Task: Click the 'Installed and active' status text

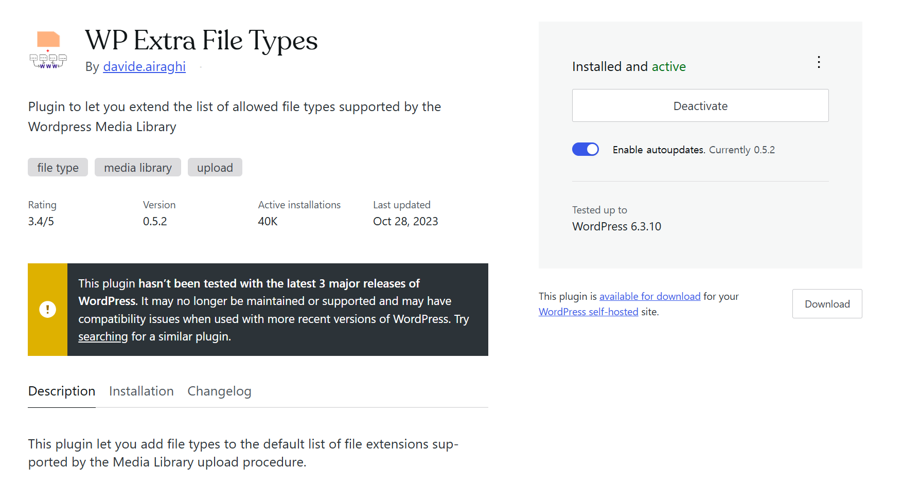Action: click(629, 67)
